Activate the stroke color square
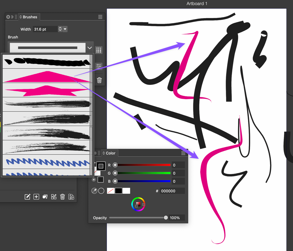Viewport: 293px width, 251px height. [x=101, y=166]
